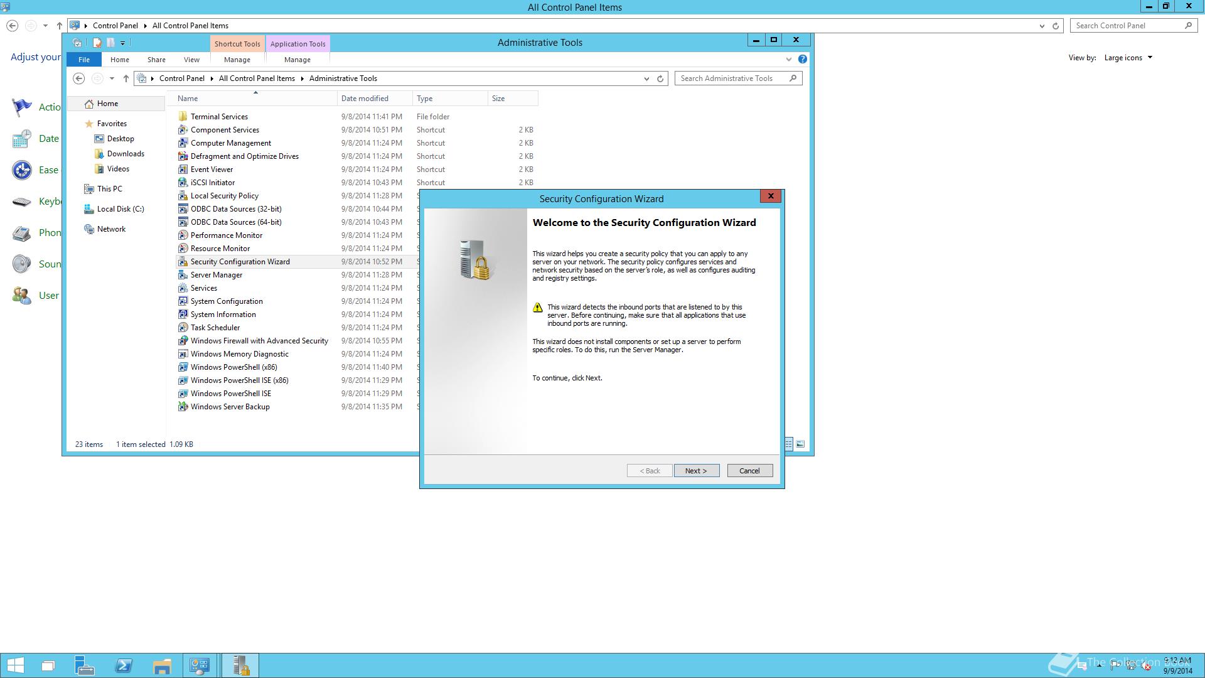Click Resource Monitor shortcut icon
1205x678 pixels.
click(x=183, y=248)
